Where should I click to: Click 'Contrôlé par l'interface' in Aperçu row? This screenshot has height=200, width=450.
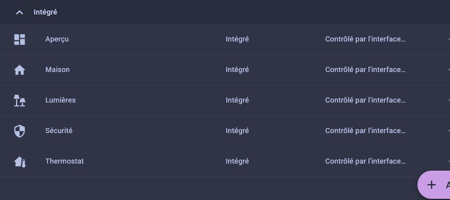pyautogui.click(x=365, y=39)
